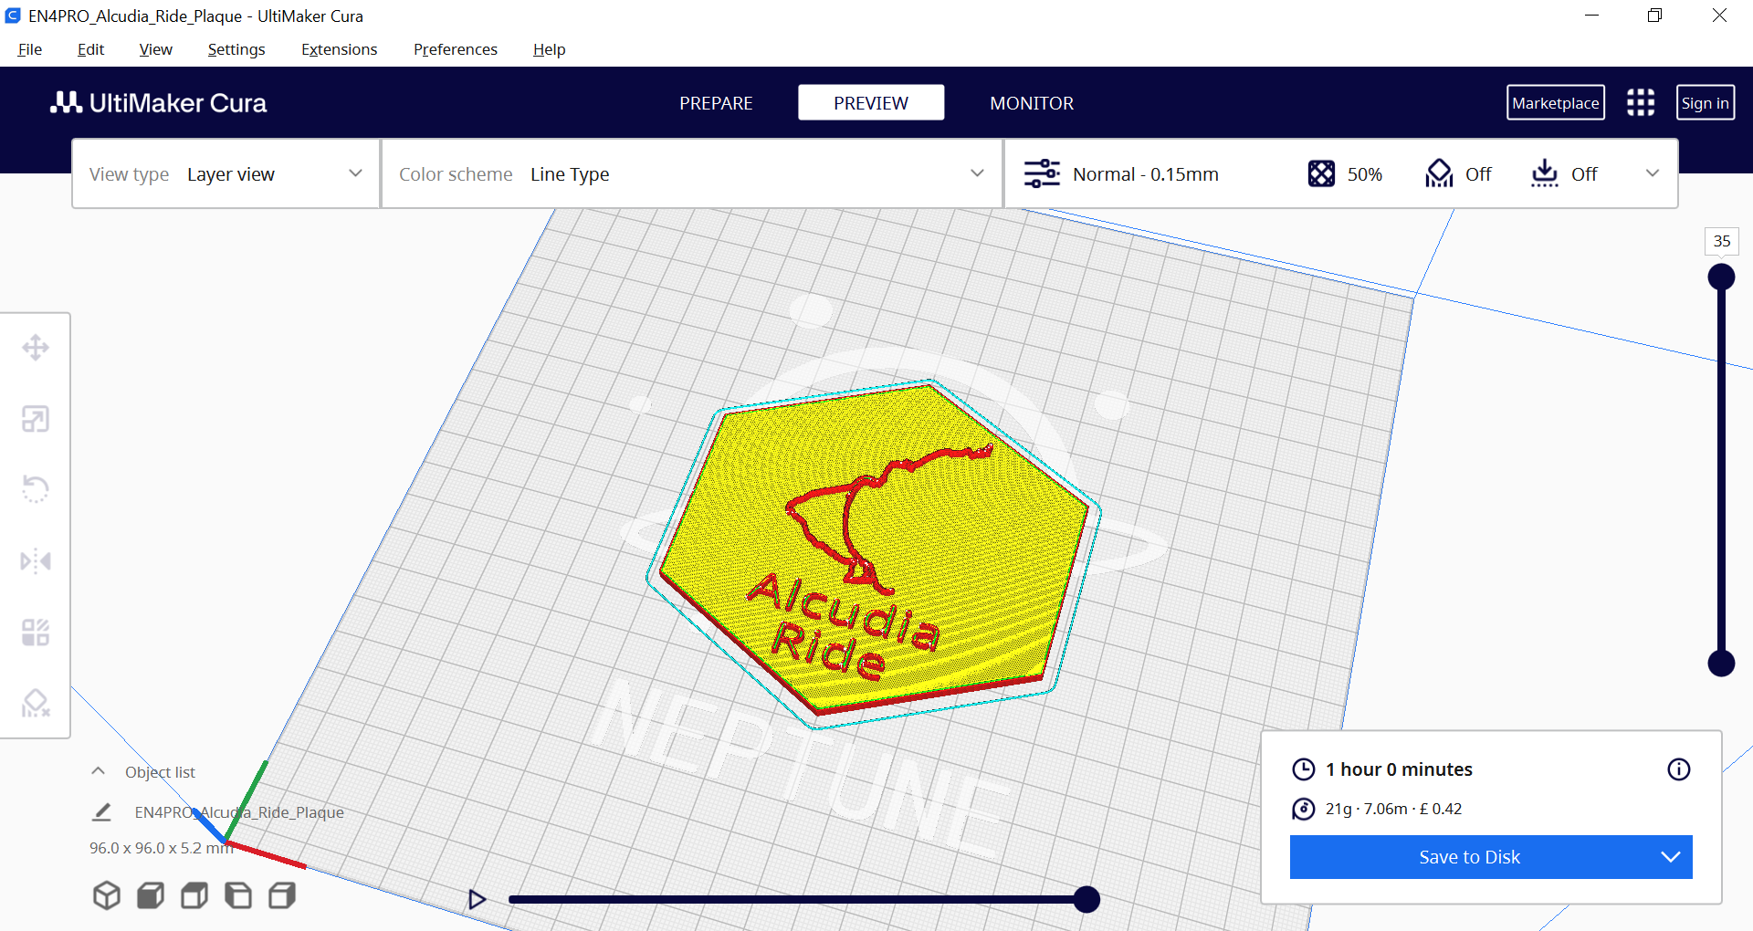
Task: Click the Object list label
Action: point(160,772)
